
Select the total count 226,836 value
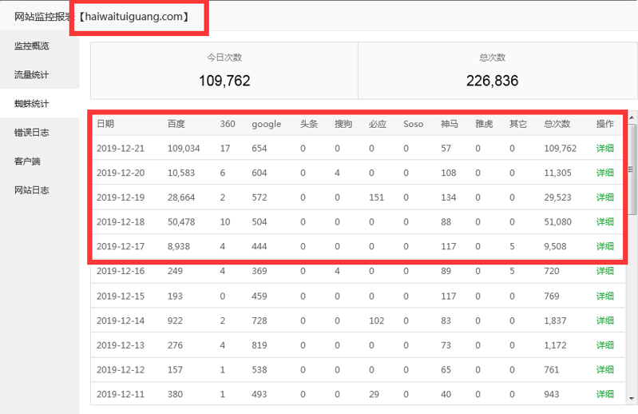492,81
